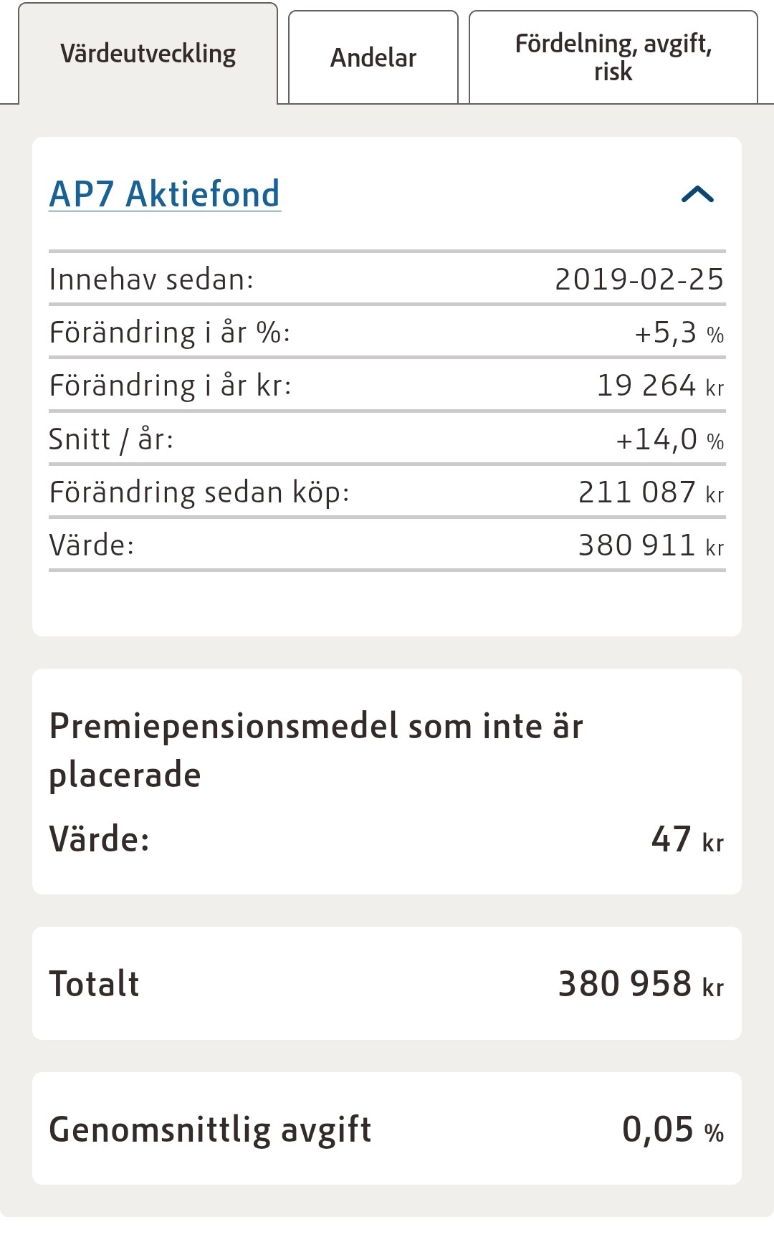Click the Förändring i år % label
The width and height of the screenshot is (774, 1242).
coord(170,333)
